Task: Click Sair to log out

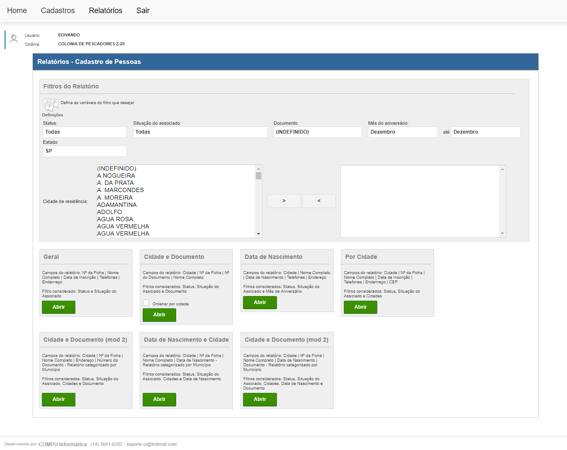Action: pyautogui.click(x=143, y=11)
